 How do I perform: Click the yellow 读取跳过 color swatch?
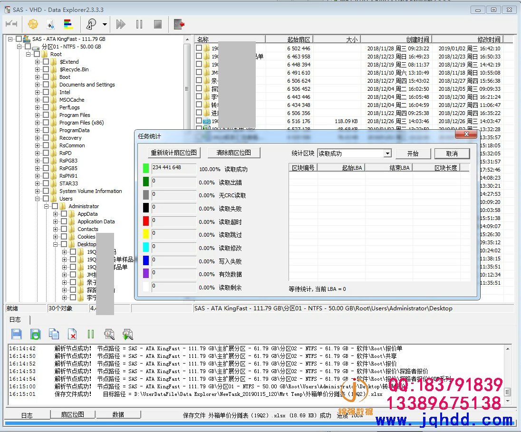146,234
